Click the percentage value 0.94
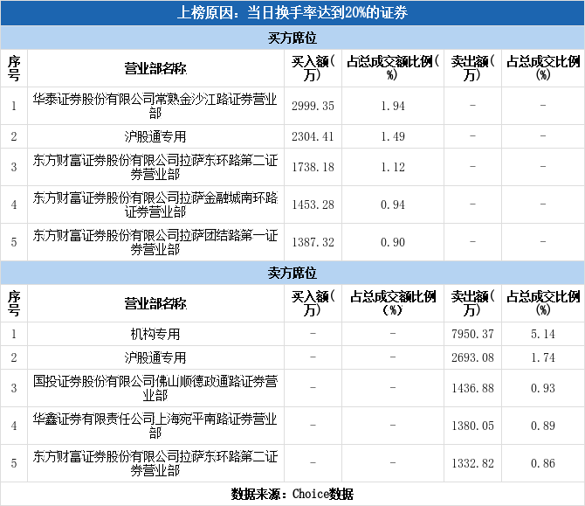This screenshot has height=506, width=585. 393,204
